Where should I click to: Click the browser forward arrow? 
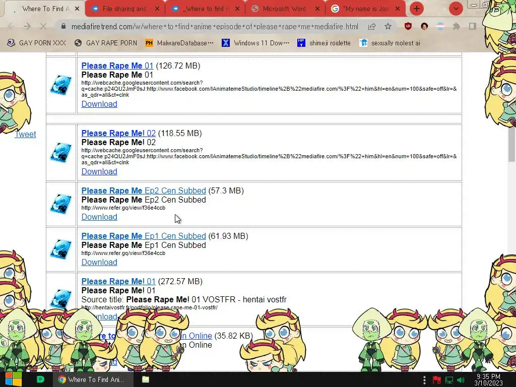[27, 26]
